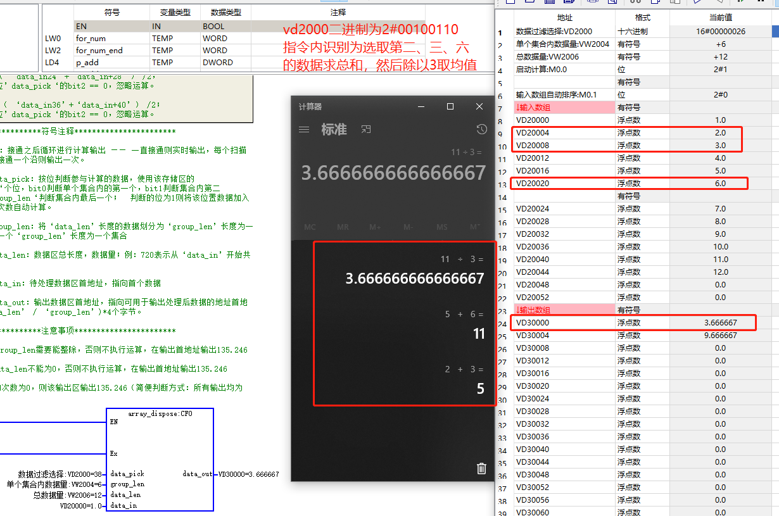This screenshot has width=779, height=516.
Task: Clear calculator history with the trash icon
Action: (481, 468)
